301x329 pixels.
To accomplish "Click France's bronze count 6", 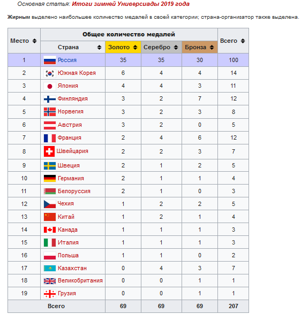I will tap(200, 137).
